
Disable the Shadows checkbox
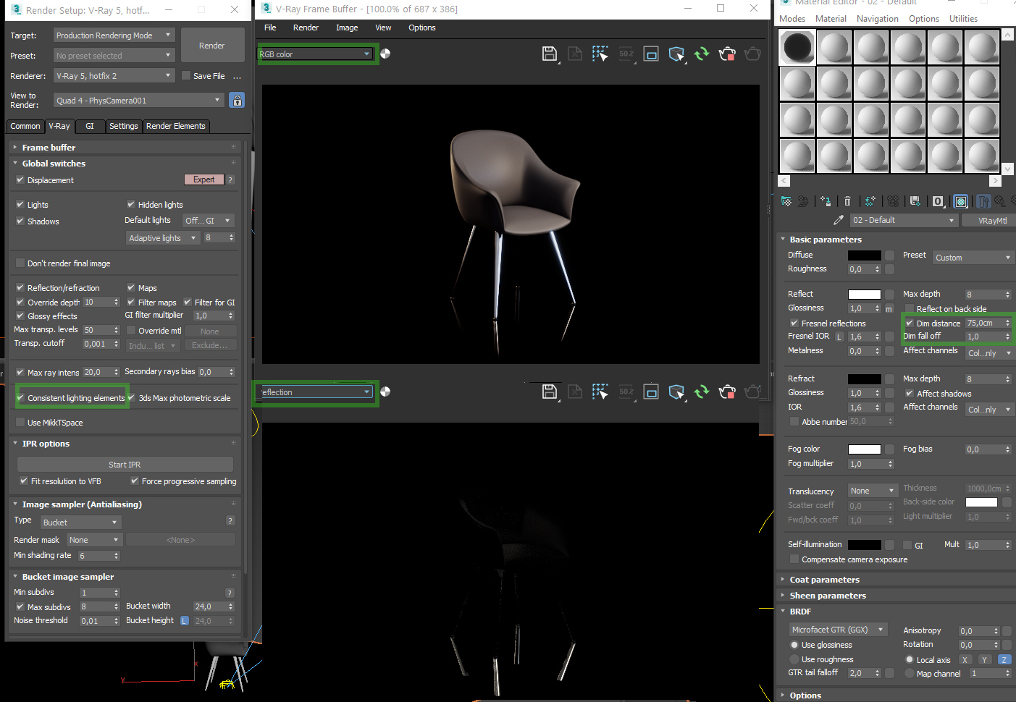20,221
